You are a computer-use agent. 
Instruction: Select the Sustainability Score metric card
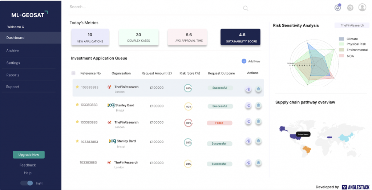(240, 37)
